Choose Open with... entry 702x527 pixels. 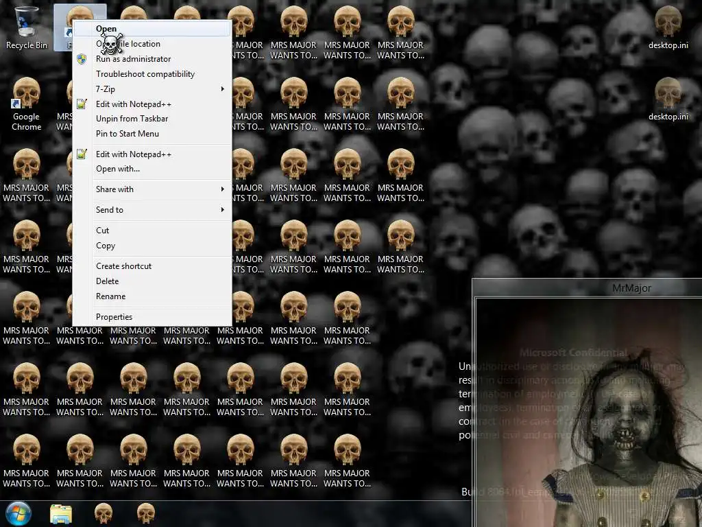pyautogui.click(x=152, y=169)
